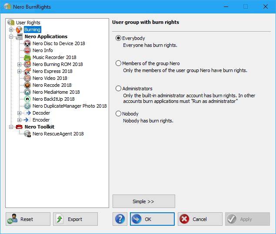Viewport: 276px width, 234px height.
Task: Select Nero Disc to Device 2018 label
Action: tap(59, 43)
